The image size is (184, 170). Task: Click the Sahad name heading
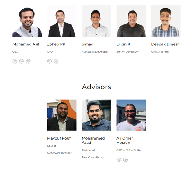[88, 44]
